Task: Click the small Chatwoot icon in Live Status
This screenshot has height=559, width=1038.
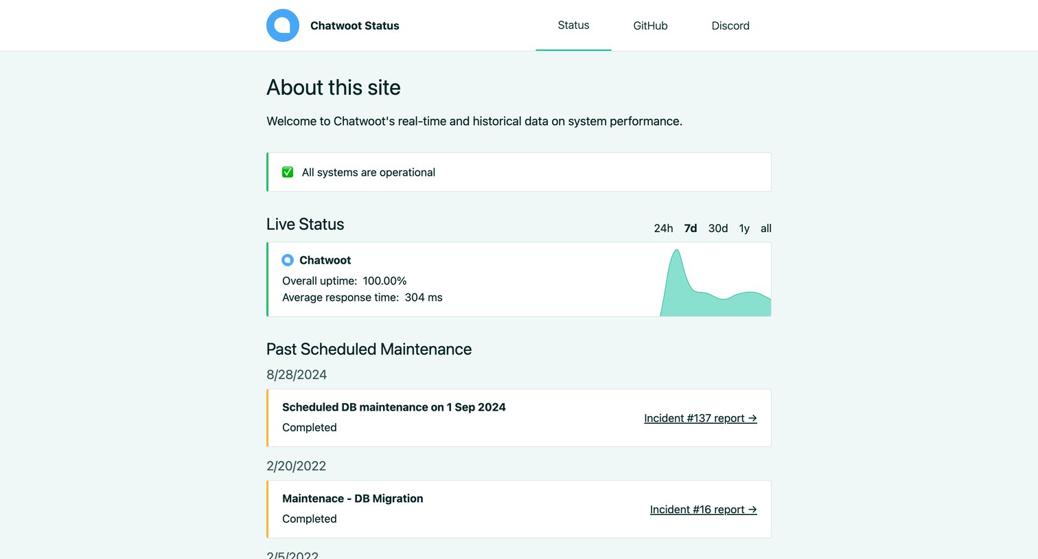Action: coord(288,260)
